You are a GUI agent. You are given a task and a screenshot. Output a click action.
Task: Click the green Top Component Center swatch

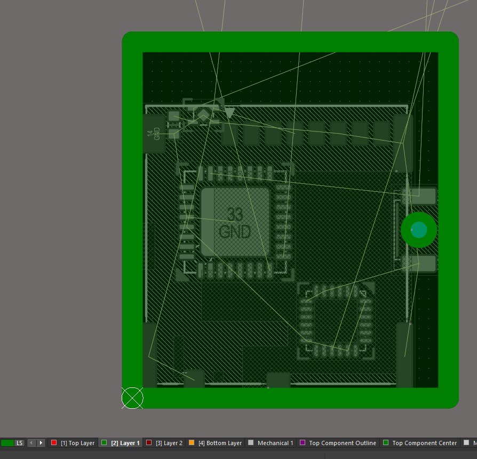coord(385,442)
